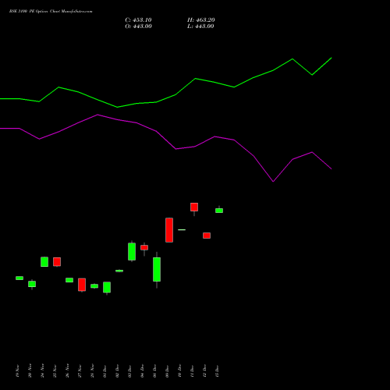
Task: Click the close value 'C: 453.10'
Action: pos(138,20)
